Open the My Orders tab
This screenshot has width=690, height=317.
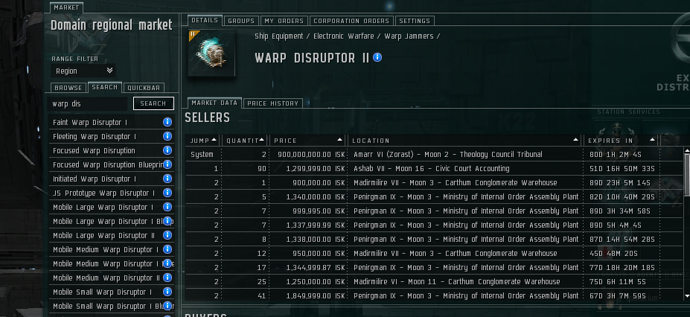pos(283,21)
